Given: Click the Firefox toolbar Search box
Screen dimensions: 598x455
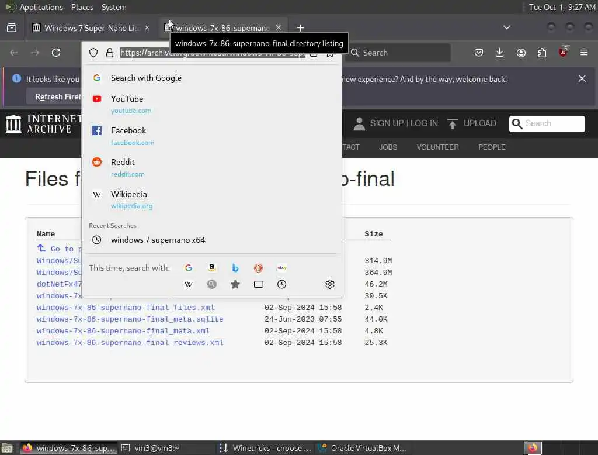Looking at the screenshot, I should (x=398, y=53).
